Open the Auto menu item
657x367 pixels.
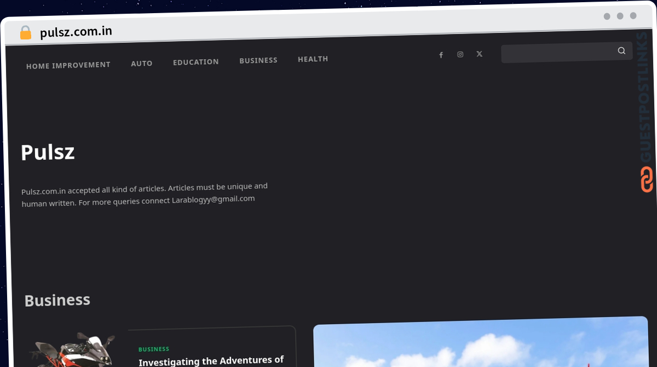pos(142,64)
